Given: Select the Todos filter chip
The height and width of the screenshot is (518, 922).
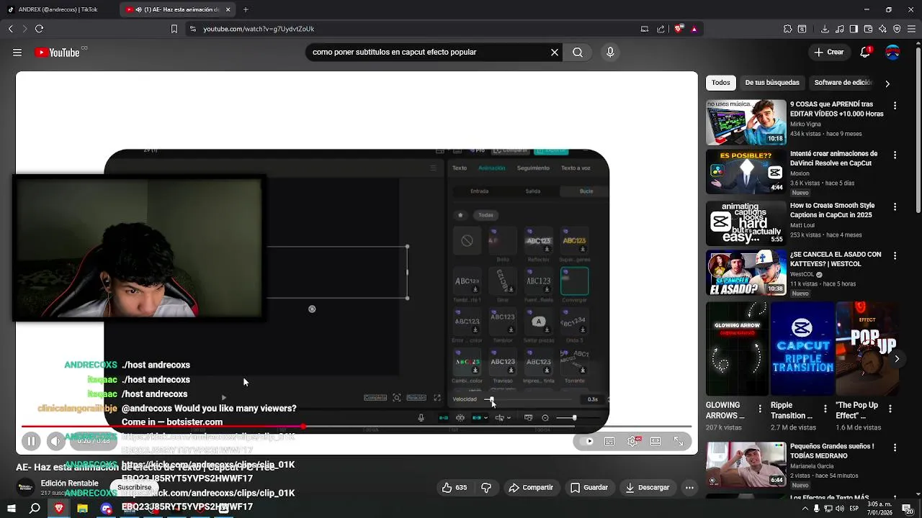Looking at the screenshot, I should click(x=720, y=83).
